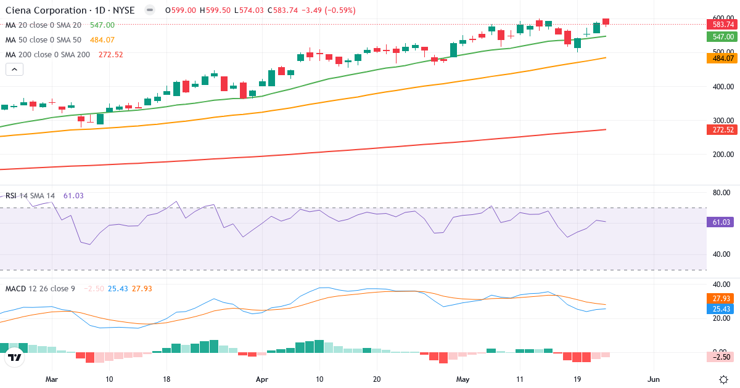
Task: Click the 80.00 RSI axis level
Action: coord(720,193)
